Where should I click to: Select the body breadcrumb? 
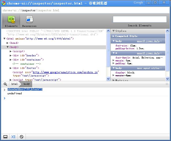click(x=27, y=84)
